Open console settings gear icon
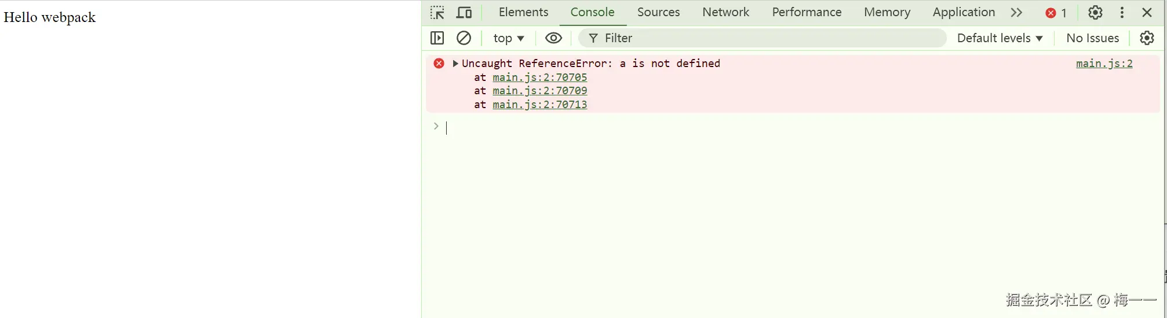The height and width of the screenshot is (318, 1167). [1147, 38]
